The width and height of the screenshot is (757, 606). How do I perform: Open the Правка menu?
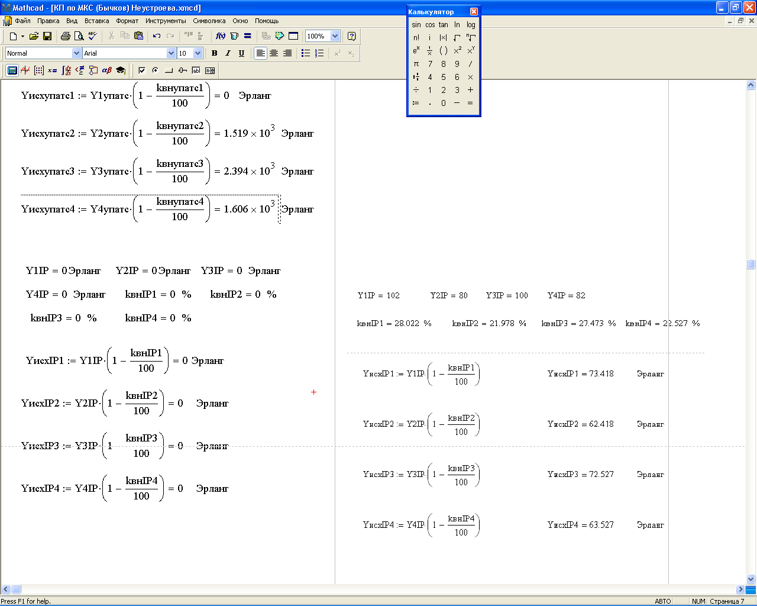[x=48, y=21]
